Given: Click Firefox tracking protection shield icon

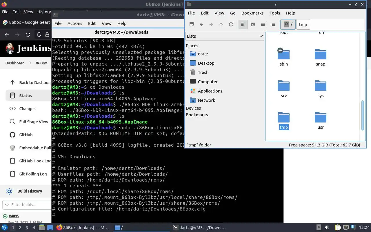Looking at the screenshot, I should (39, 35).
